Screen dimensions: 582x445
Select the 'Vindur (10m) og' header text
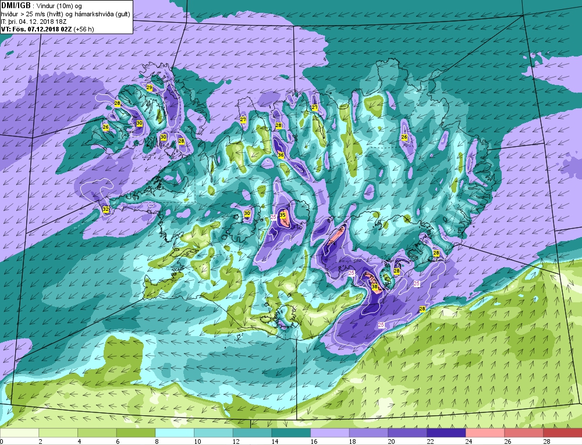tap(59, 6)
